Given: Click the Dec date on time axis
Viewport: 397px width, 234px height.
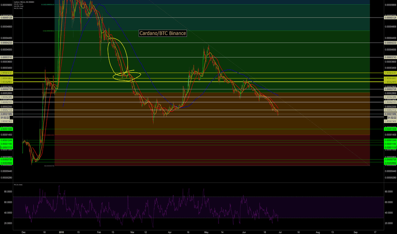Looking at the screenshot, I should coord(23,232).
